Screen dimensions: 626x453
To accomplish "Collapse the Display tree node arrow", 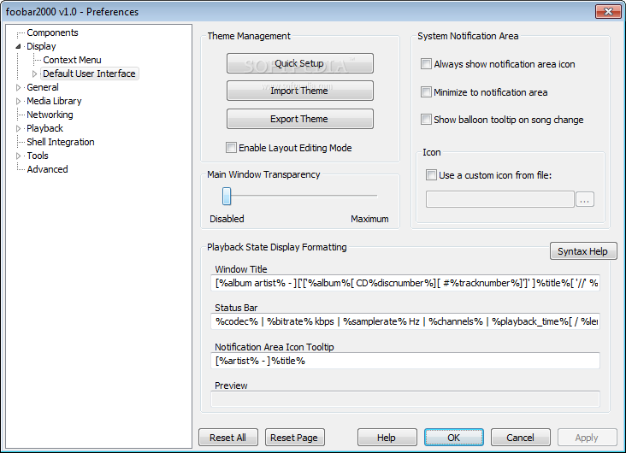I will pyautogui.click(x=18, y=46).
